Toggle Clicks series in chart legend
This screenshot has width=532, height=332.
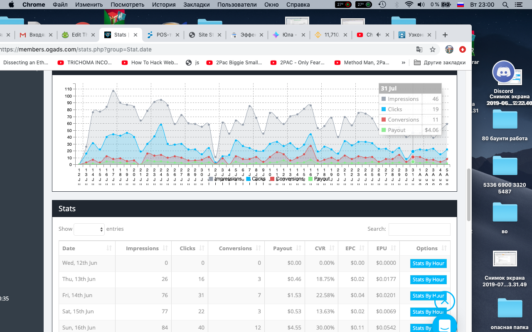click(x=258, y=179)
